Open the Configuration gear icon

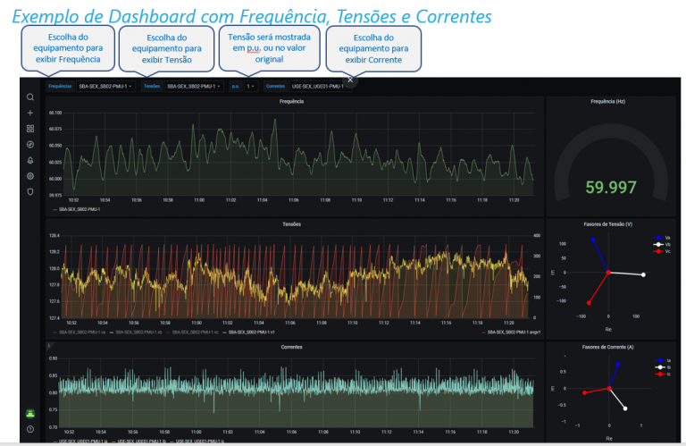tap(30, 176)
